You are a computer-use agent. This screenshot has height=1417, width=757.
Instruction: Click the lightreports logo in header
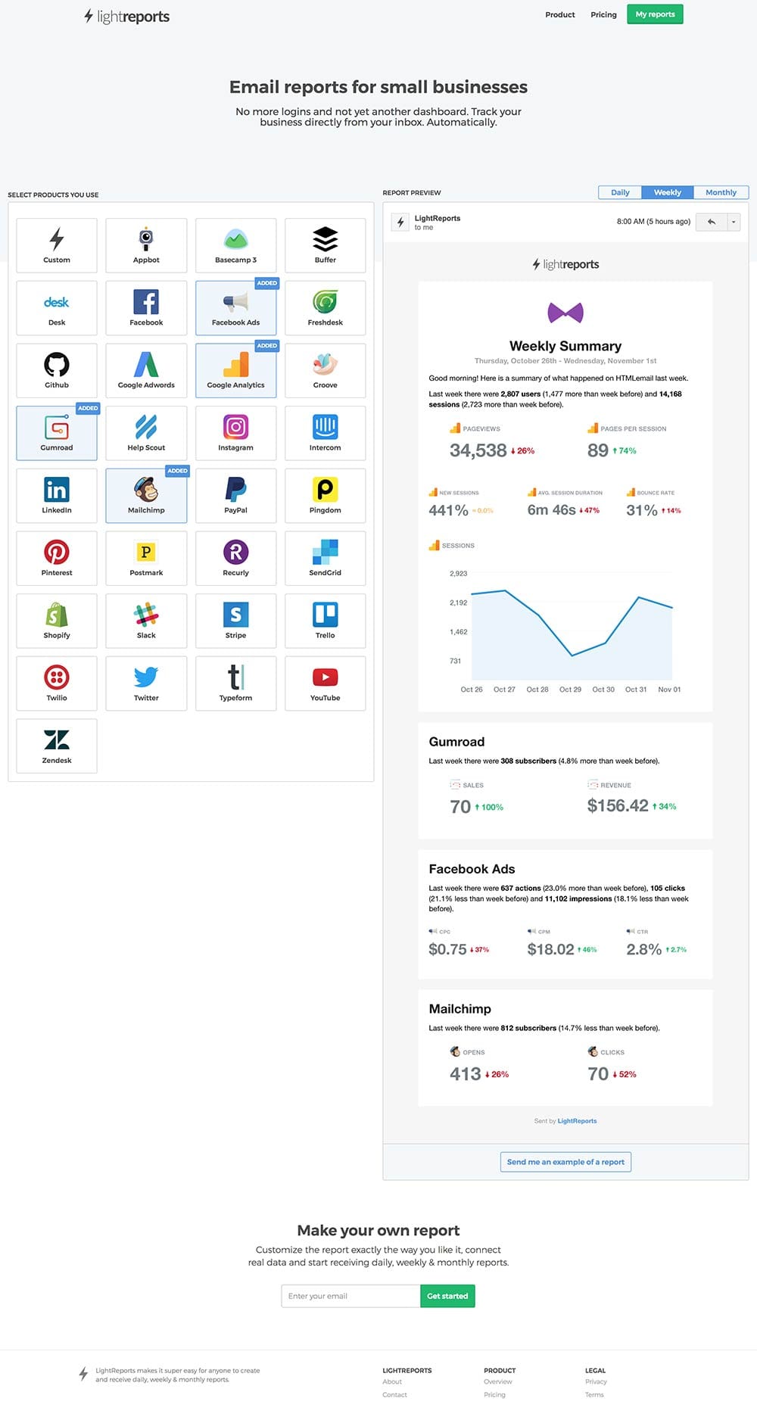point(126,16)
